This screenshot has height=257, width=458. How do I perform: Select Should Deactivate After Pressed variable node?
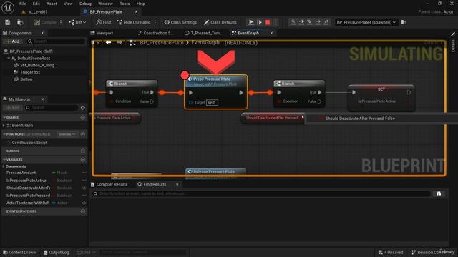(272, 118)
